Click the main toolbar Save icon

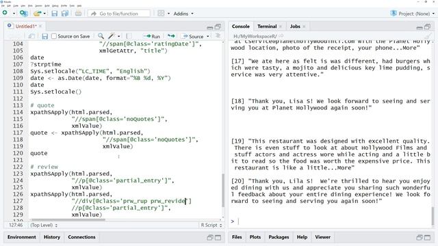(55, 13)
